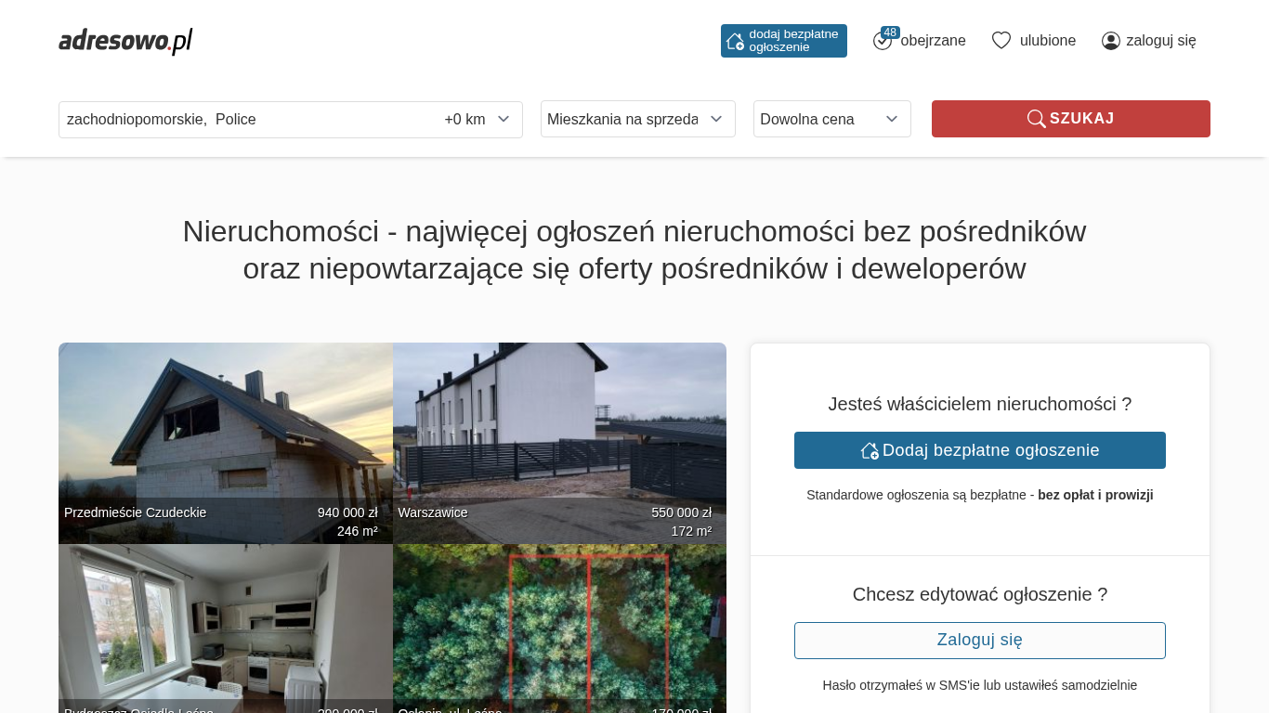Open obejrzane viewed listings
Viewport: 1269px width, 713px height.
[933, 41]
